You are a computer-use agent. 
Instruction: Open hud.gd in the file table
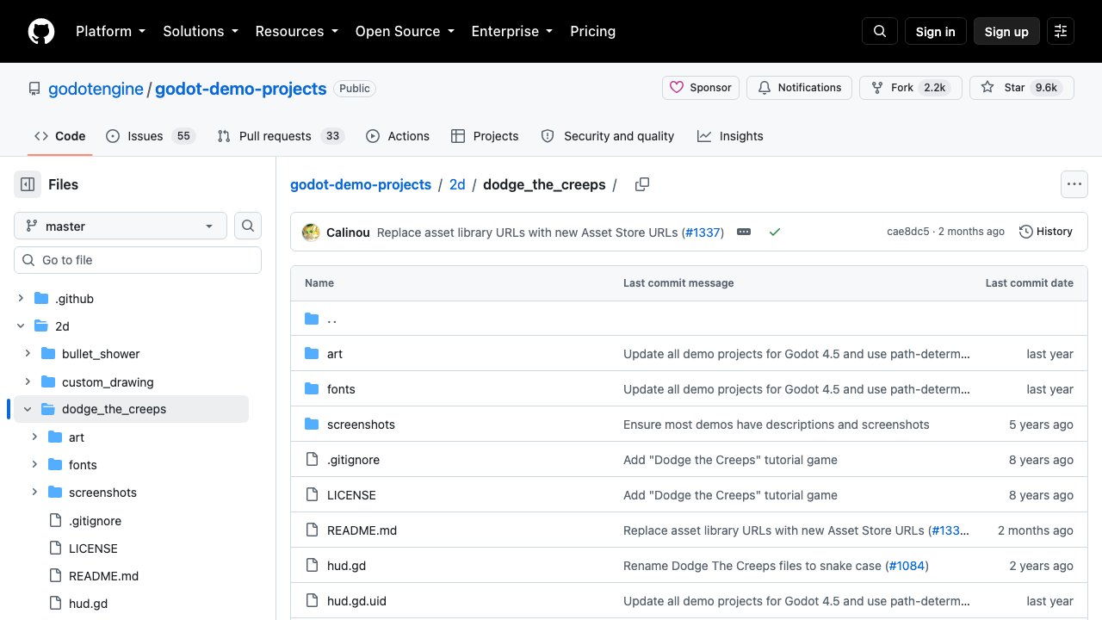pos(346,566)
